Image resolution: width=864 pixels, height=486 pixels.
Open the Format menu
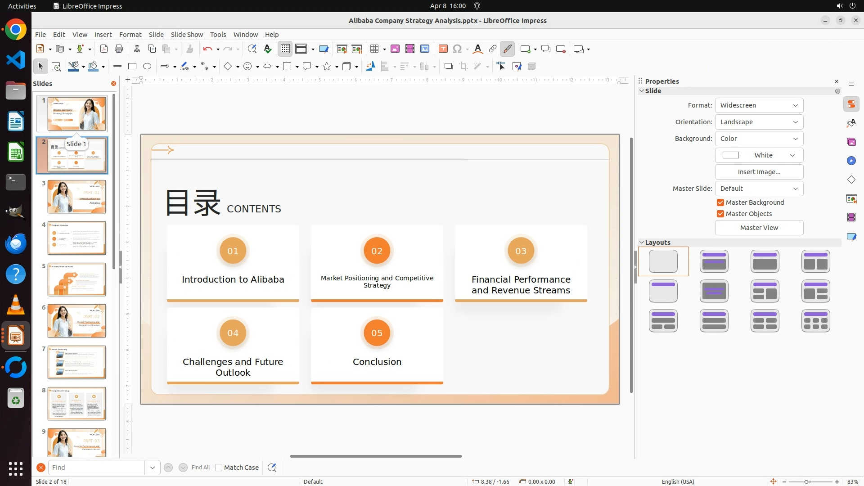130,35
